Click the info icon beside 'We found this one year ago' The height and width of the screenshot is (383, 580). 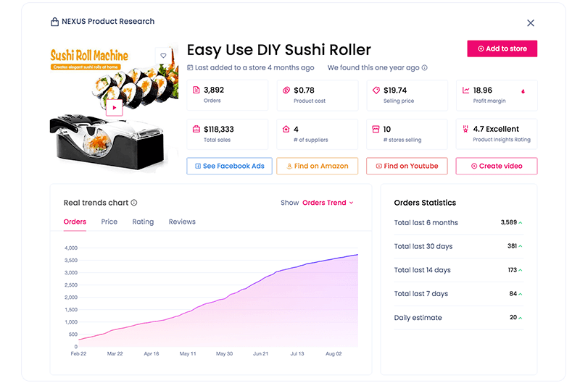click(425, 67)
